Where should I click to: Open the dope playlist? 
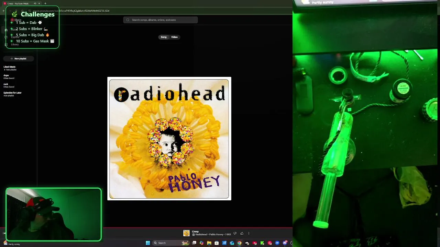9,77
